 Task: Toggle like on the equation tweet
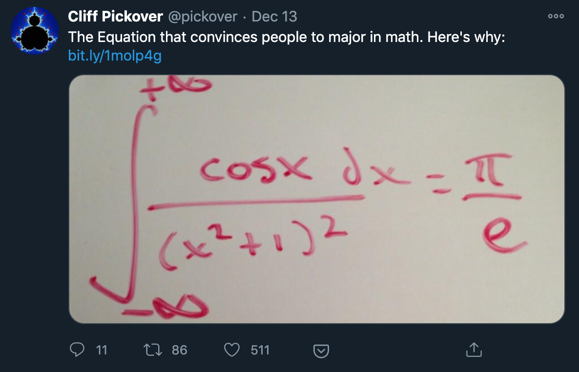point(232,350)
